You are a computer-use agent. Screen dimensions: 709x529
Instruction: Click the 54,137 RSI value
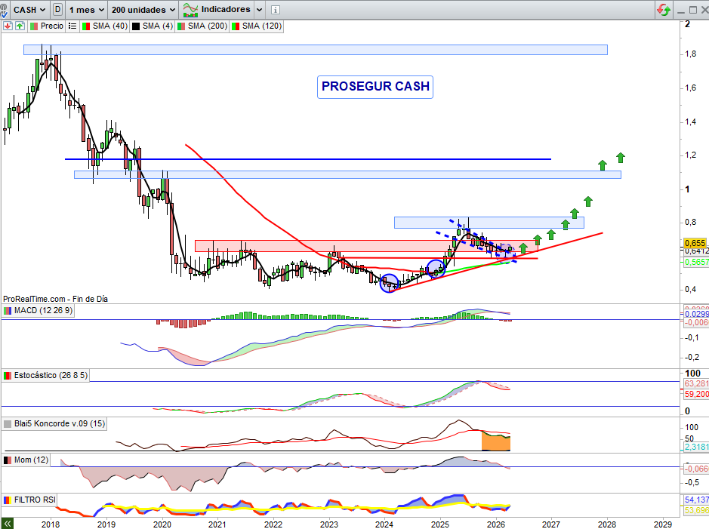(x=696, y=500)
